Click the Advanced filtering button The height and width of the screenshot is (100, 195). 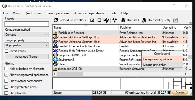coord(27,57)
